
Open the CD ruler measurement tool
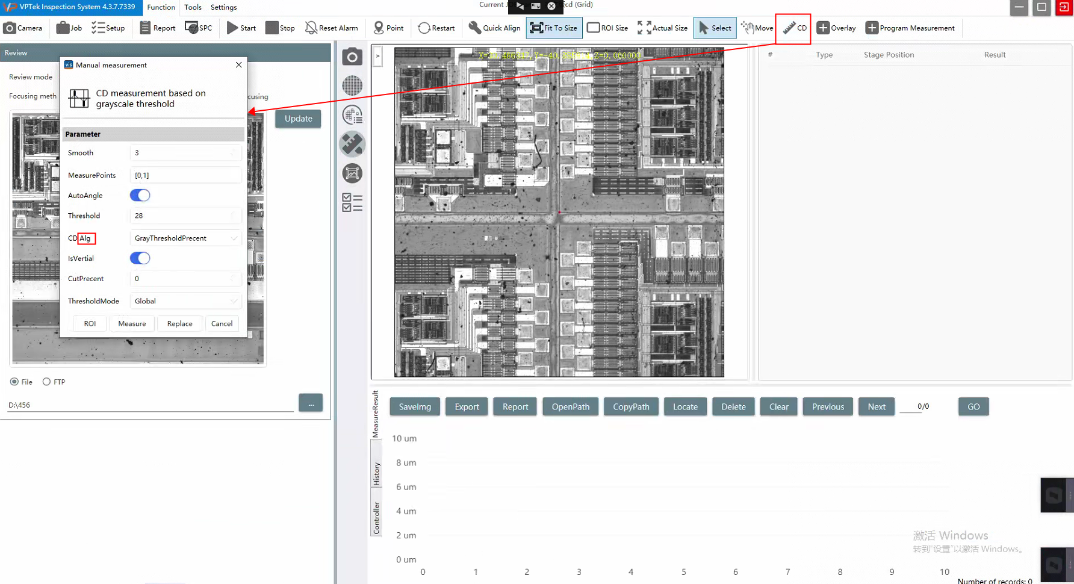click(x=794, y=28)
